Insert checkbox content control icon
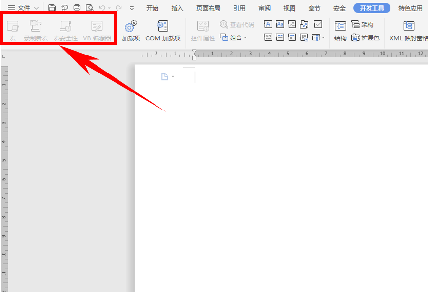Screen dimensions: 429x293 (x=318, y=24)
